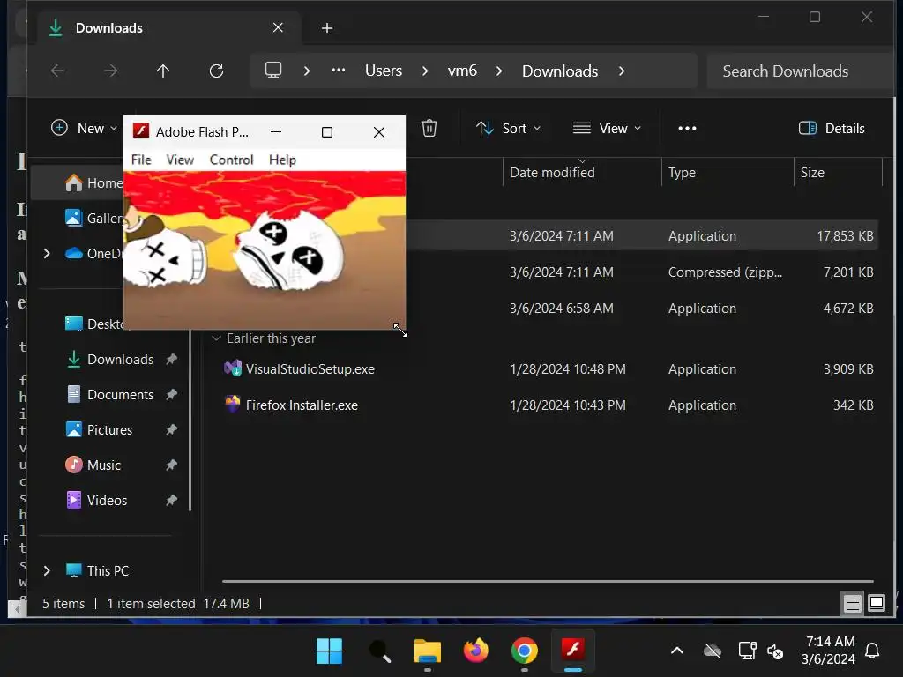Viewport: 903px width, 677px height.
Task: Select the 17,853 KB Application row
Action: click(x=642, y=236)
